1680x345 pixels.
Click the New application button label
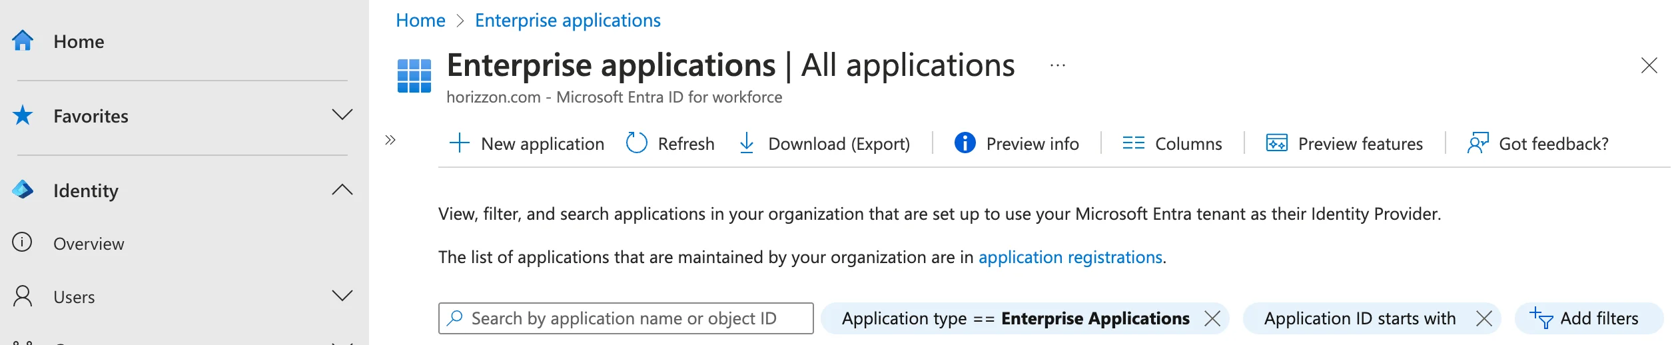tap(542, 144)
